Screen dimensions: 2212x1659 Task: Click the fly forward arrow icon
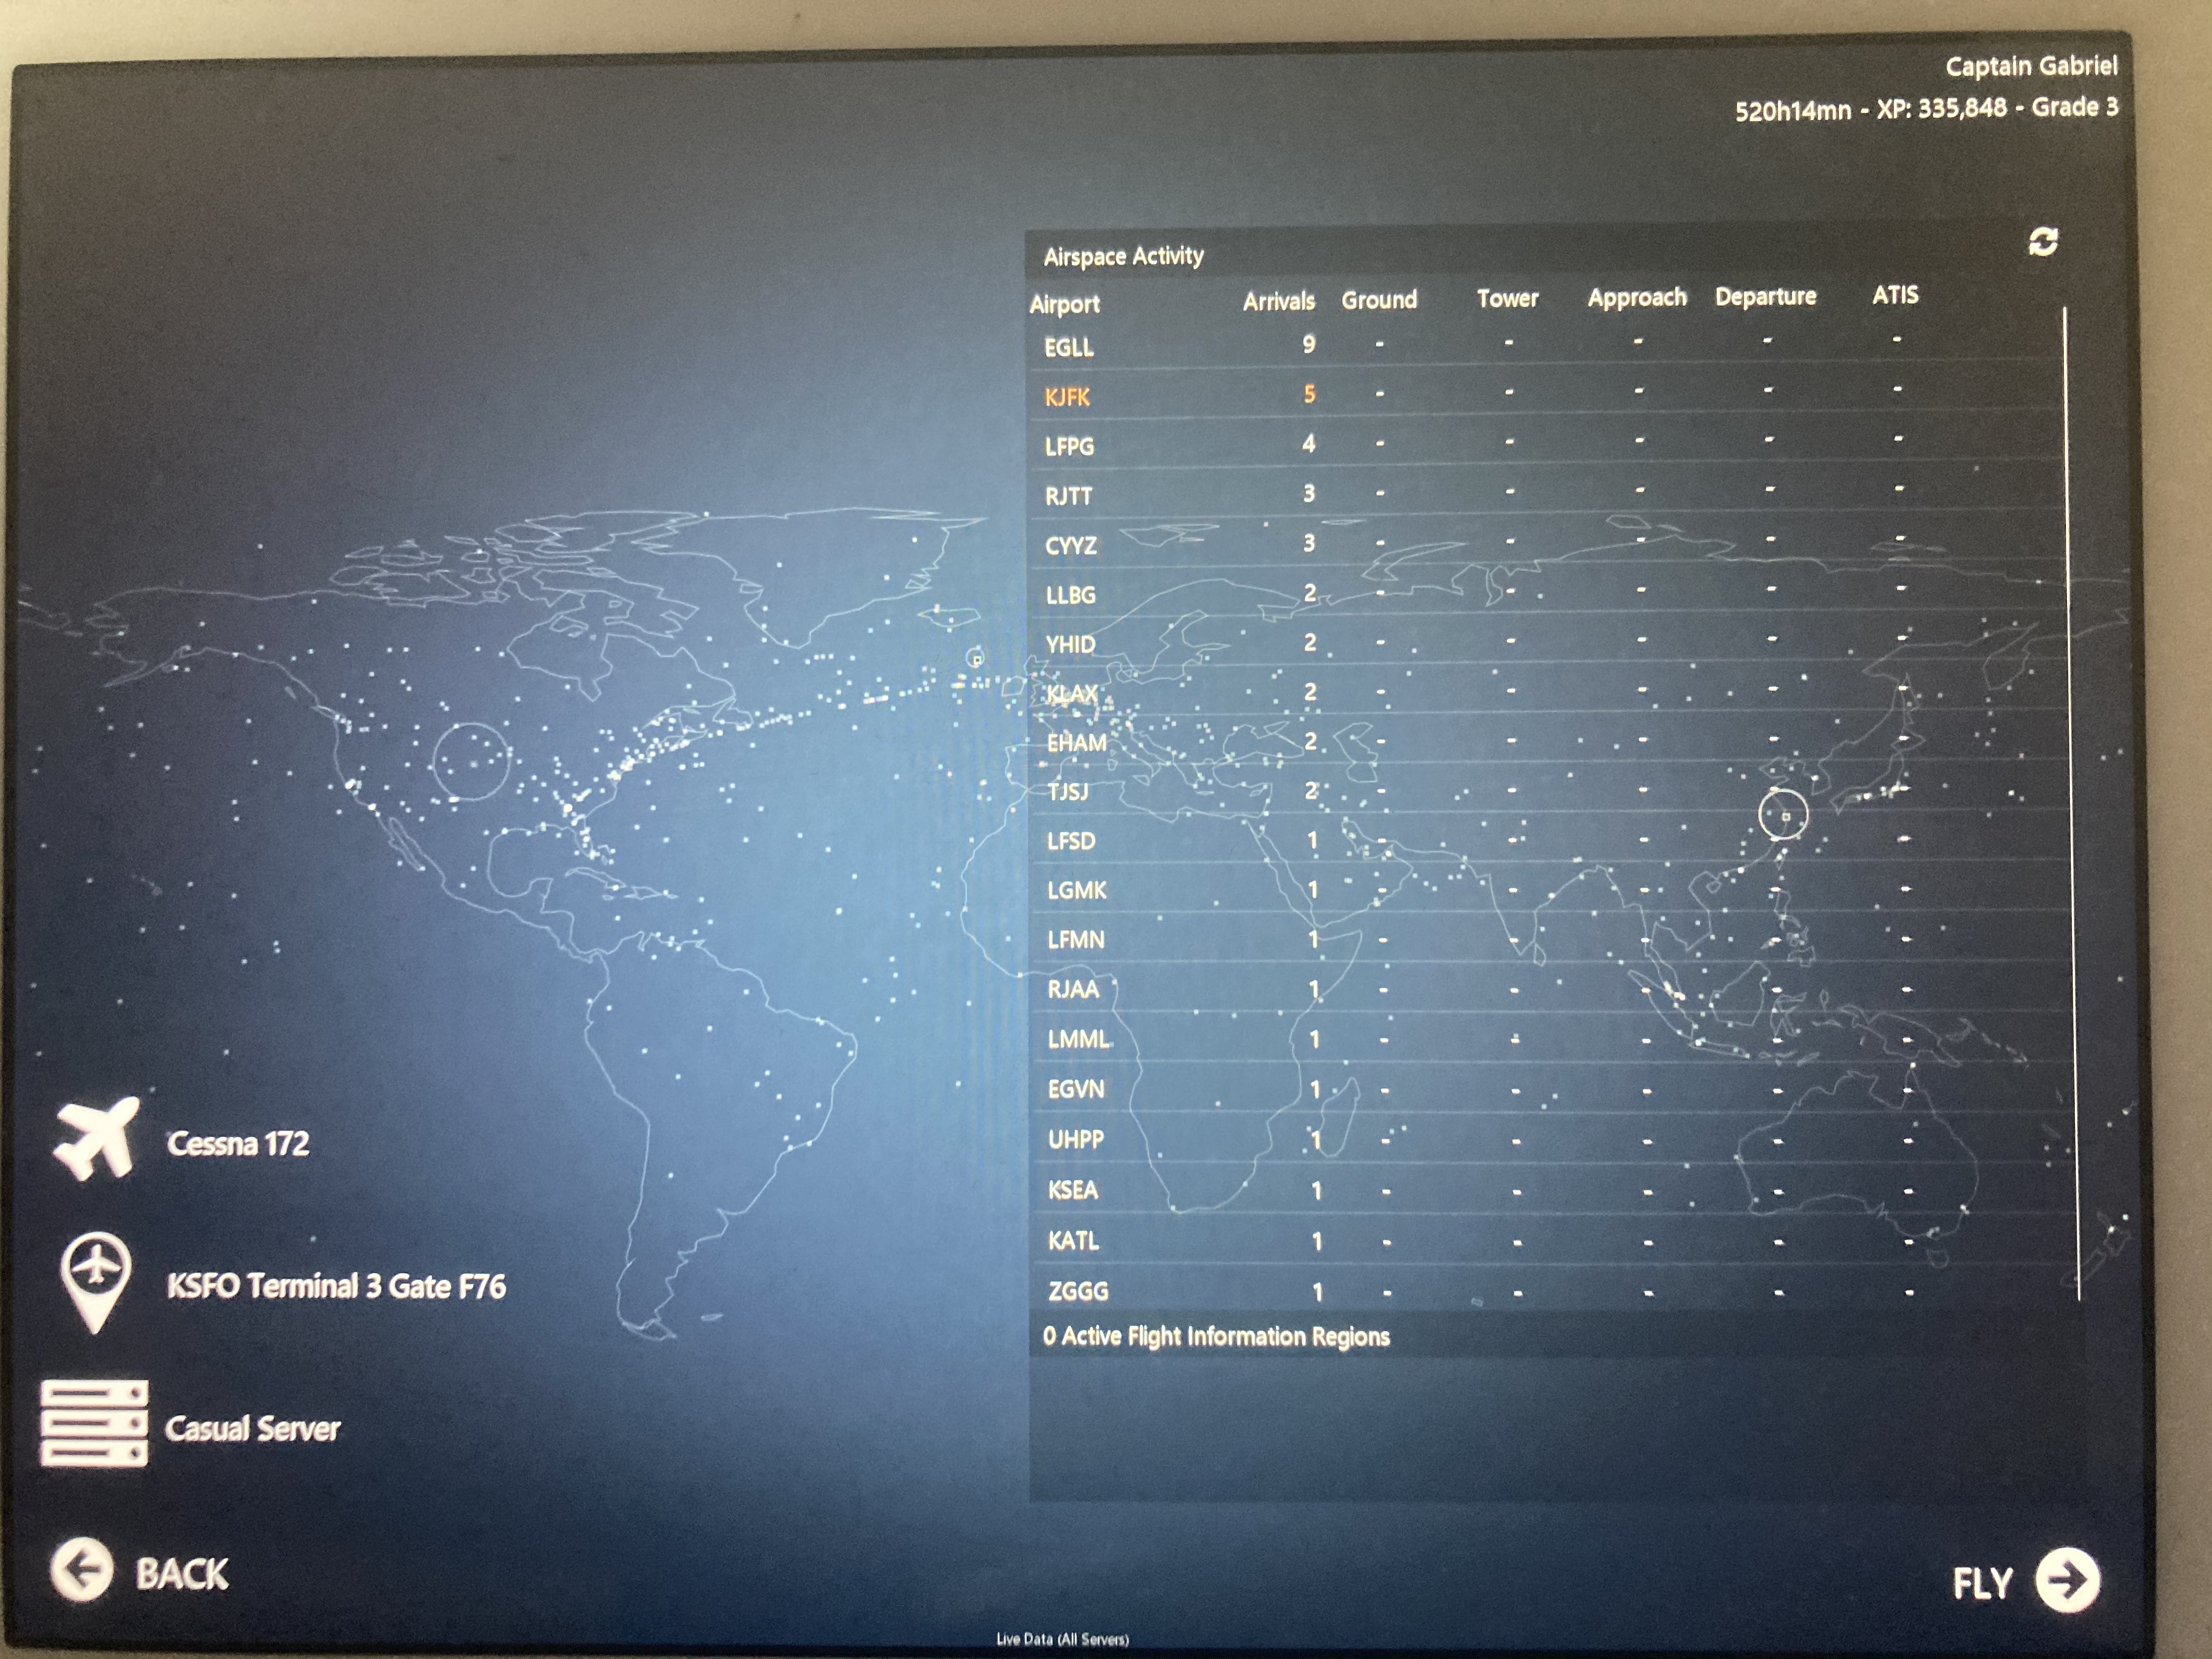click(x=2067, y=1580)
